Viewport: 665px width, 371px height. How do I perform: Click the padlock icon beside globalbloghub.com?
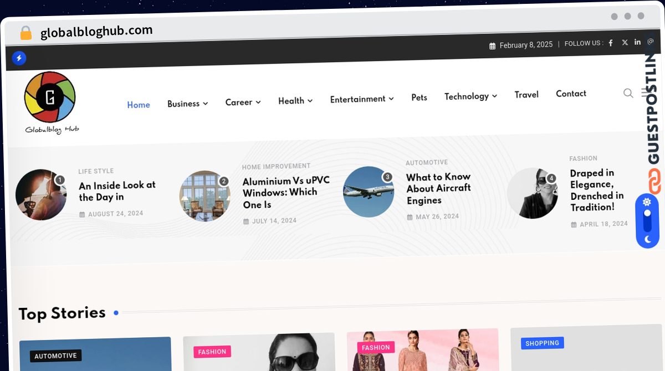[25, 33]
